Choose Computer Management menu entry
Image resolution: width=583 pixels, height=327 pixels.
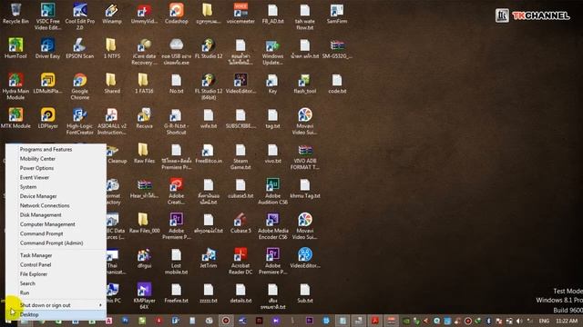pyautogui.click(x=47, y=224)
